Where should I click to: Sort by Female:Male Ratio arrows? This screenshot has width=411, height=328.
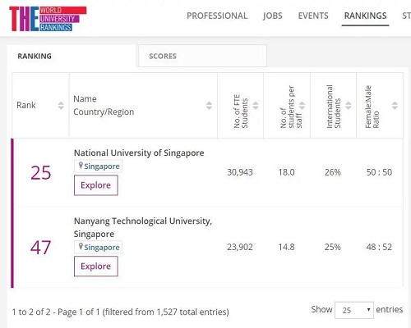[395, 106]
